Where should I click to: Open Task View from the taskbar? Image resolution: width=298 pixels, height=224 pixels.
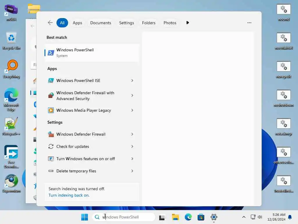coord(162,217)
